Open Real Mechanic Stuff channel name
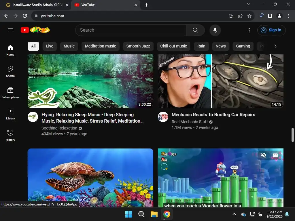This screenshot has height=221, width=295. (190, 122)
